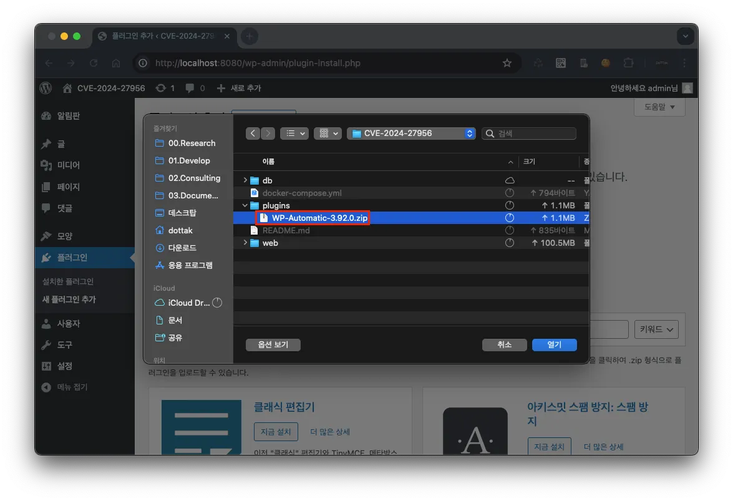Open the grouping options dropdown

[328, 133]
